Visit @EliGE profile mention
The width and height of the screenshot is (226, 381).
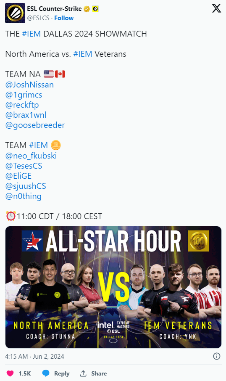[x=18, y=176]
